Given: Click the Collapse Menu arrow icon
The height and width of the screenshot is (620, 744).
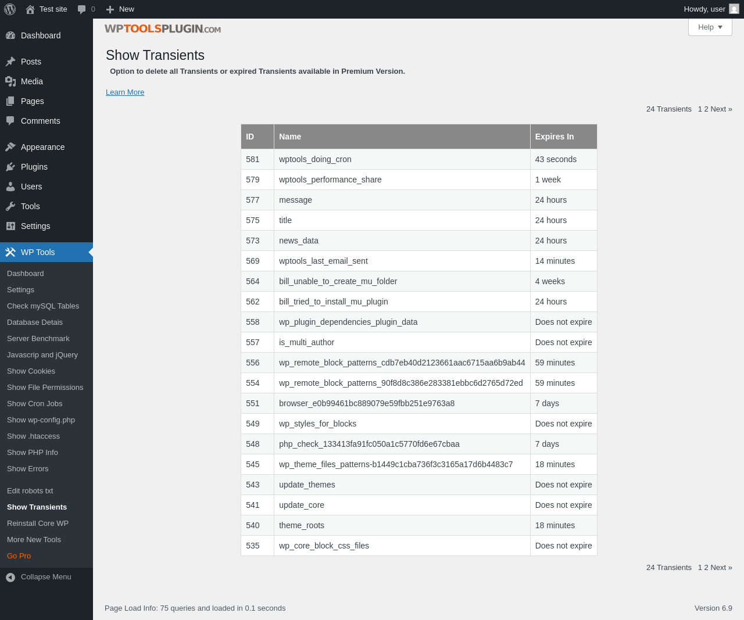Looking at the screenshot, I should point(10,577).
